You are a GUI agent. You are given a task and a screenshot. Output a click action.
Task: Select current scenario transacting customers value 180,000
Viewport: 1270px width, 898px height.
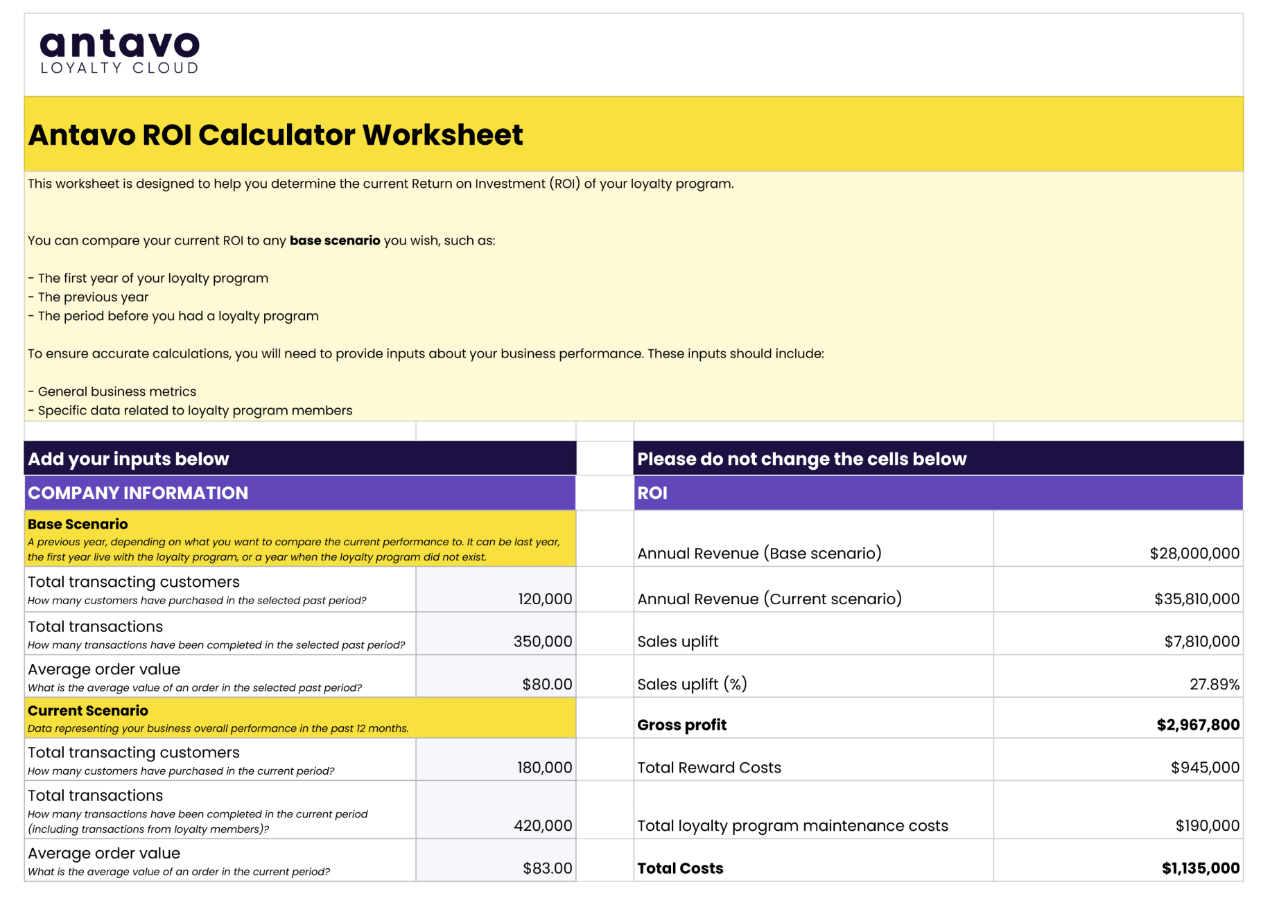(x=496, y=759)
